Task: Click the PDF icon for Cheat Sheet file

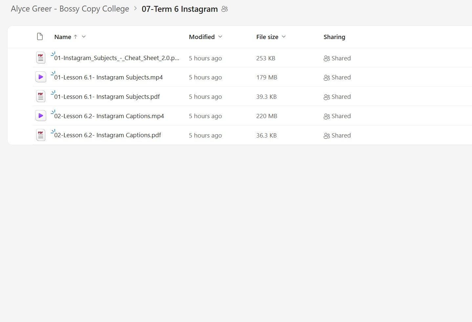Action: [x=40, y=58]
